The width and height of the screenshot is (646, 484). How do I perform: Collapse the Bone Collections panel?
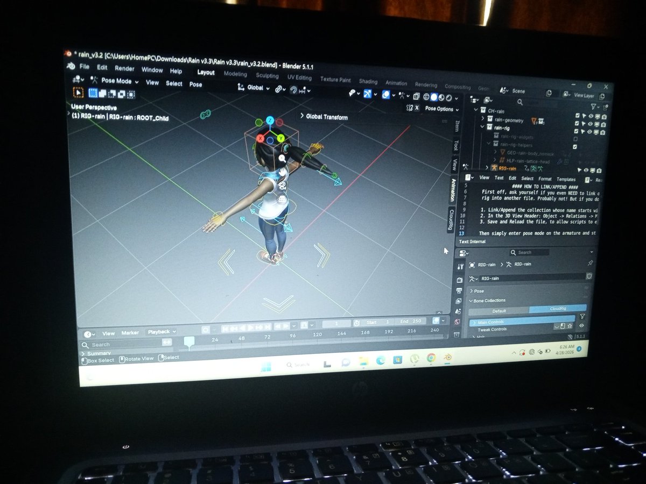471,301
